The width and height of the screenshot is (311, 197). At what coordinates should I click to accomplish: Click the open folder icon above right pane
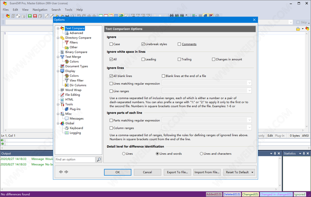298,29
